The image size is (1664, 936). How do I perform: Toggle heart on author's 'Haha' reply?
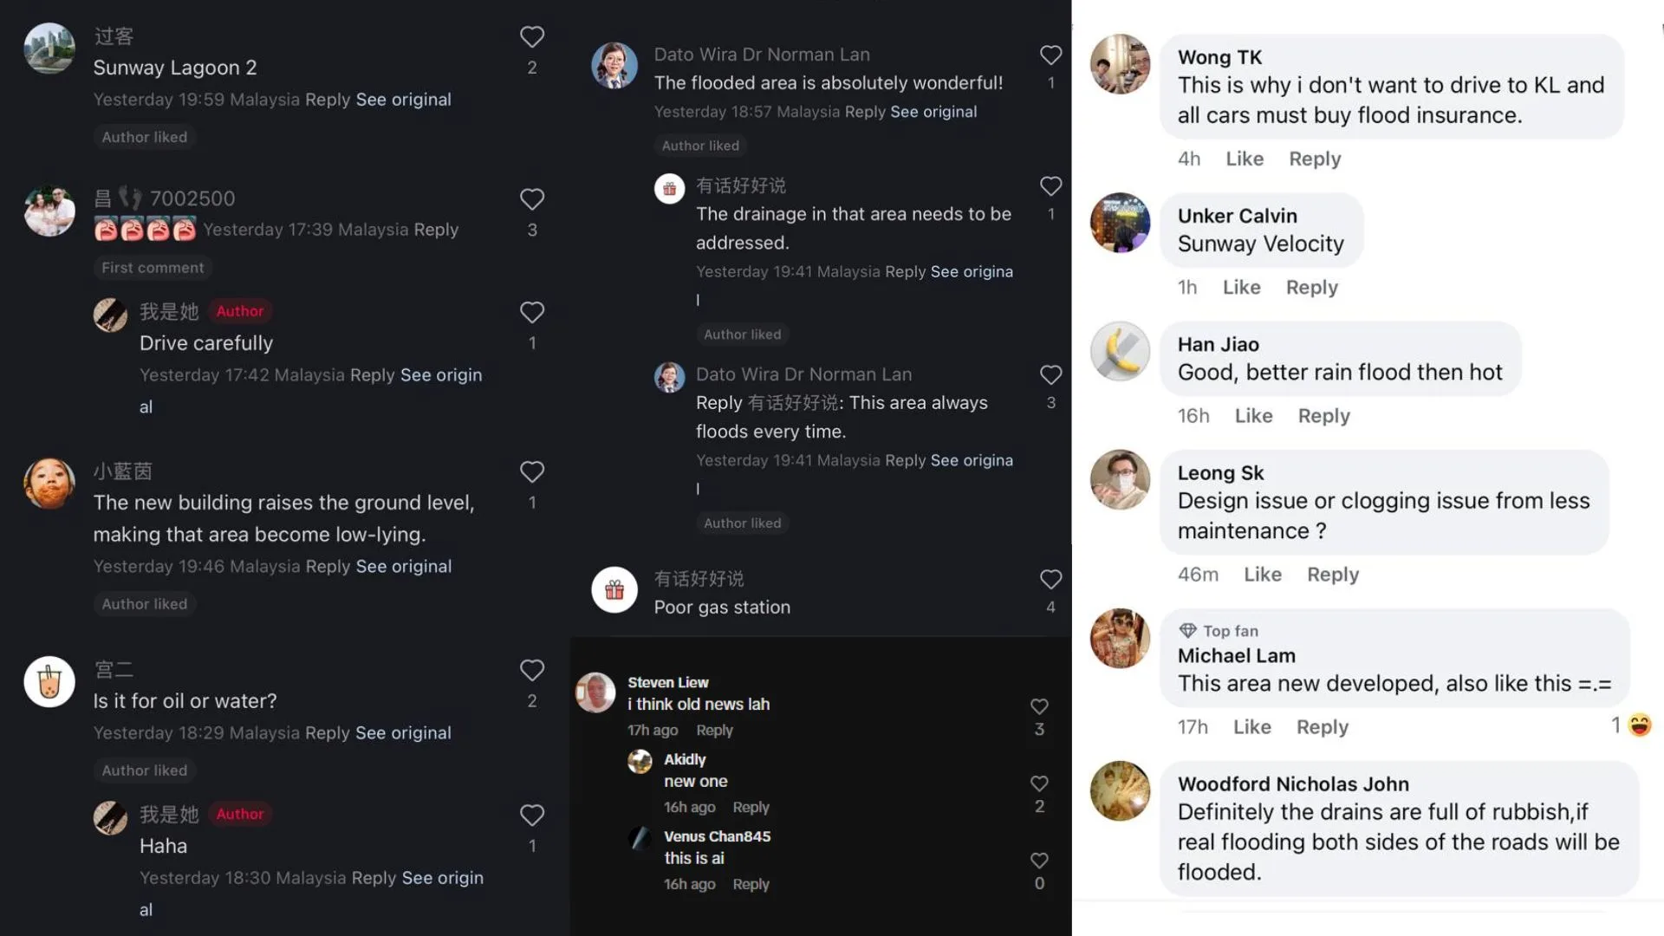pos(531,815)
